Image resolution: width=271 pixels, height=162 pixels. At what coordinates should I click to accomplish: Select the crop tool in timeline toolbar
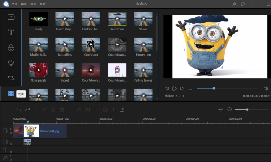point(78,110)
